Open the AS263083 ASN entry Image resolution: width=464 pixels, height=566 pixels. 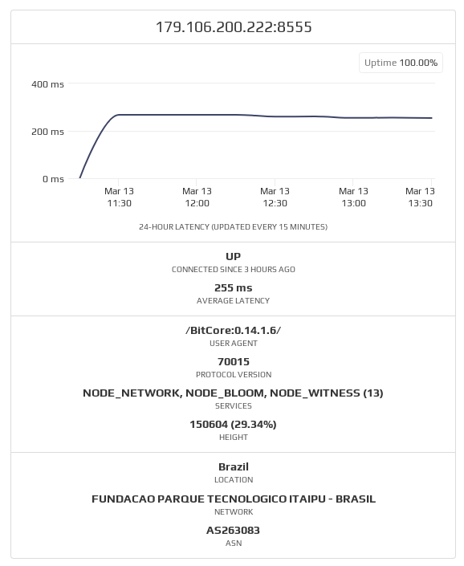(233, 530)
